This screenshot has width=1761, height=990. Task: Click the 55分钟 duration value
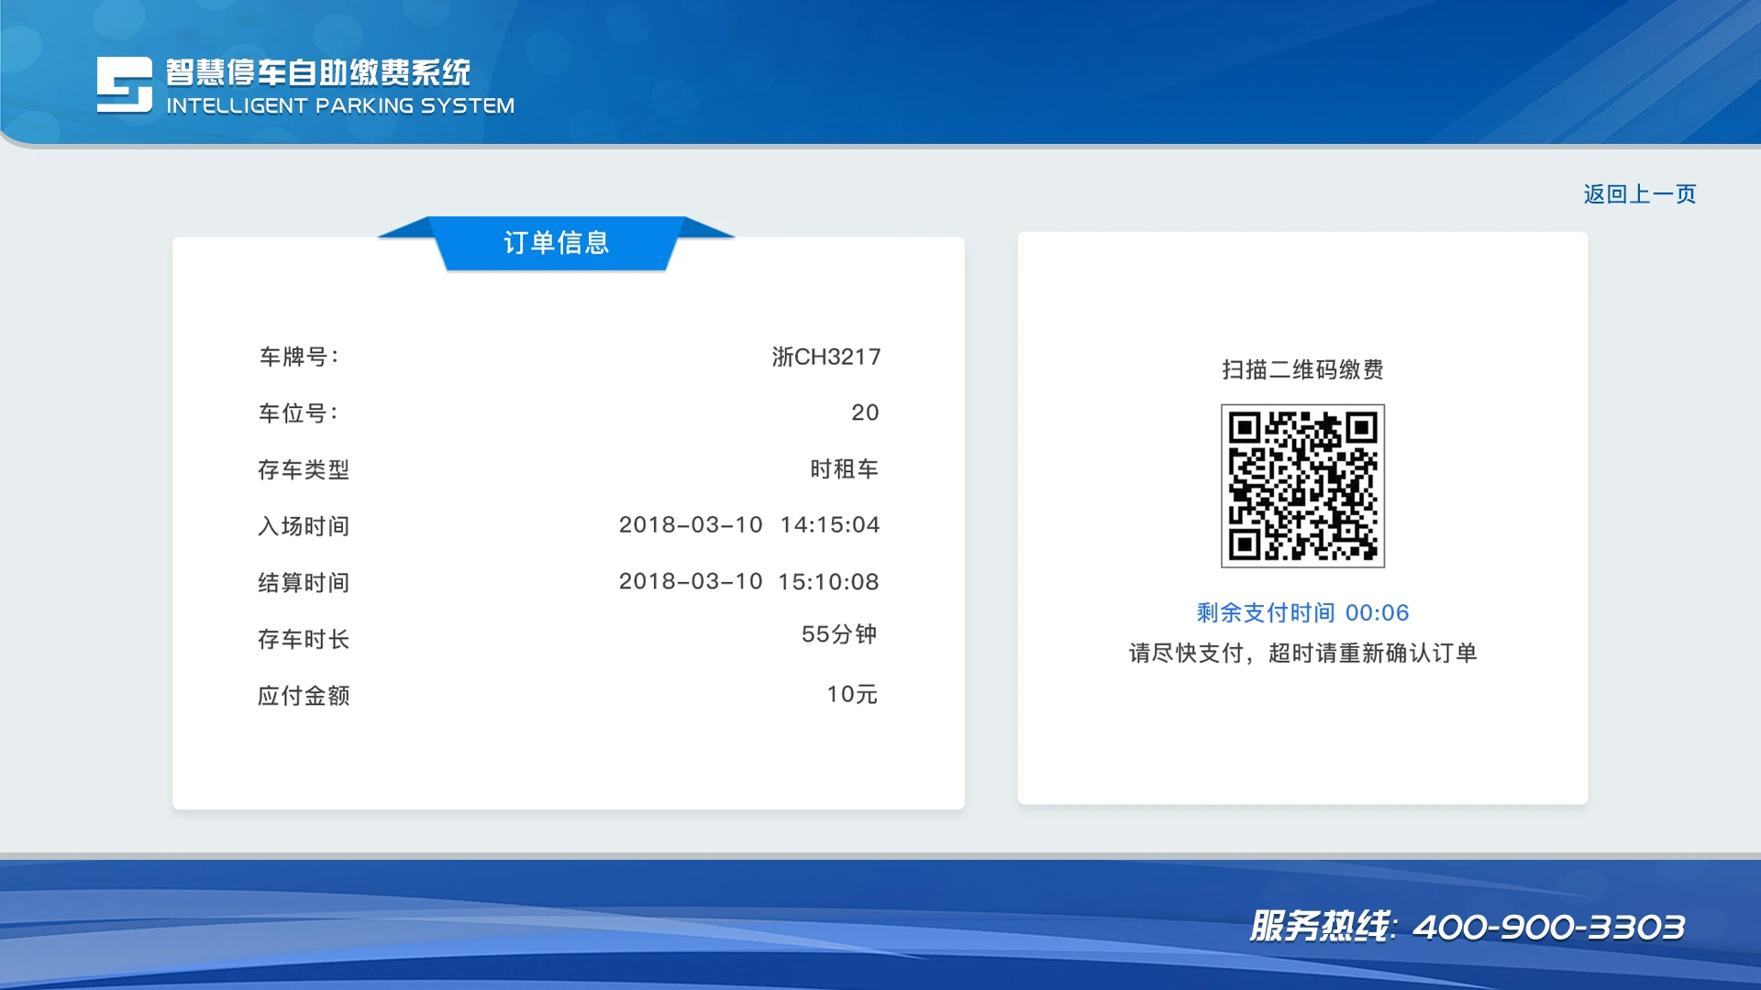click(x=838, y=634)
